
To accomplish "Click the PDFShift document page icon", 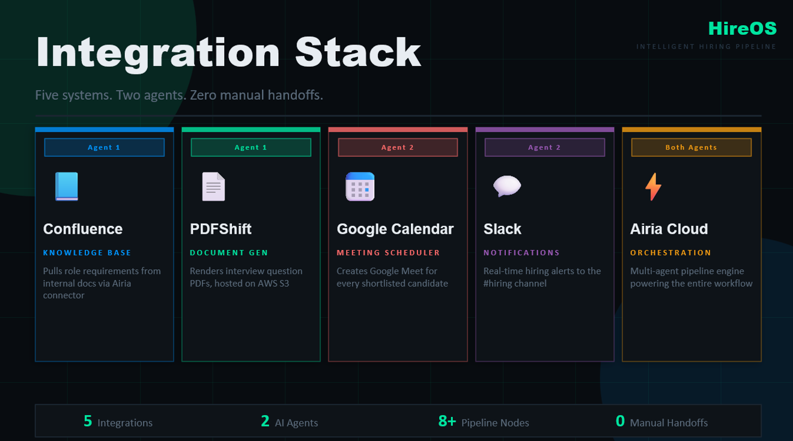I will (x=213, y=186).
